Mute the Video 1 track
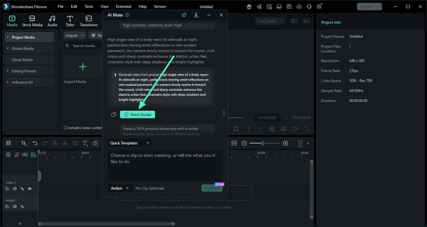This screenshot has width=427, height=227. click(x=14, y=189)
